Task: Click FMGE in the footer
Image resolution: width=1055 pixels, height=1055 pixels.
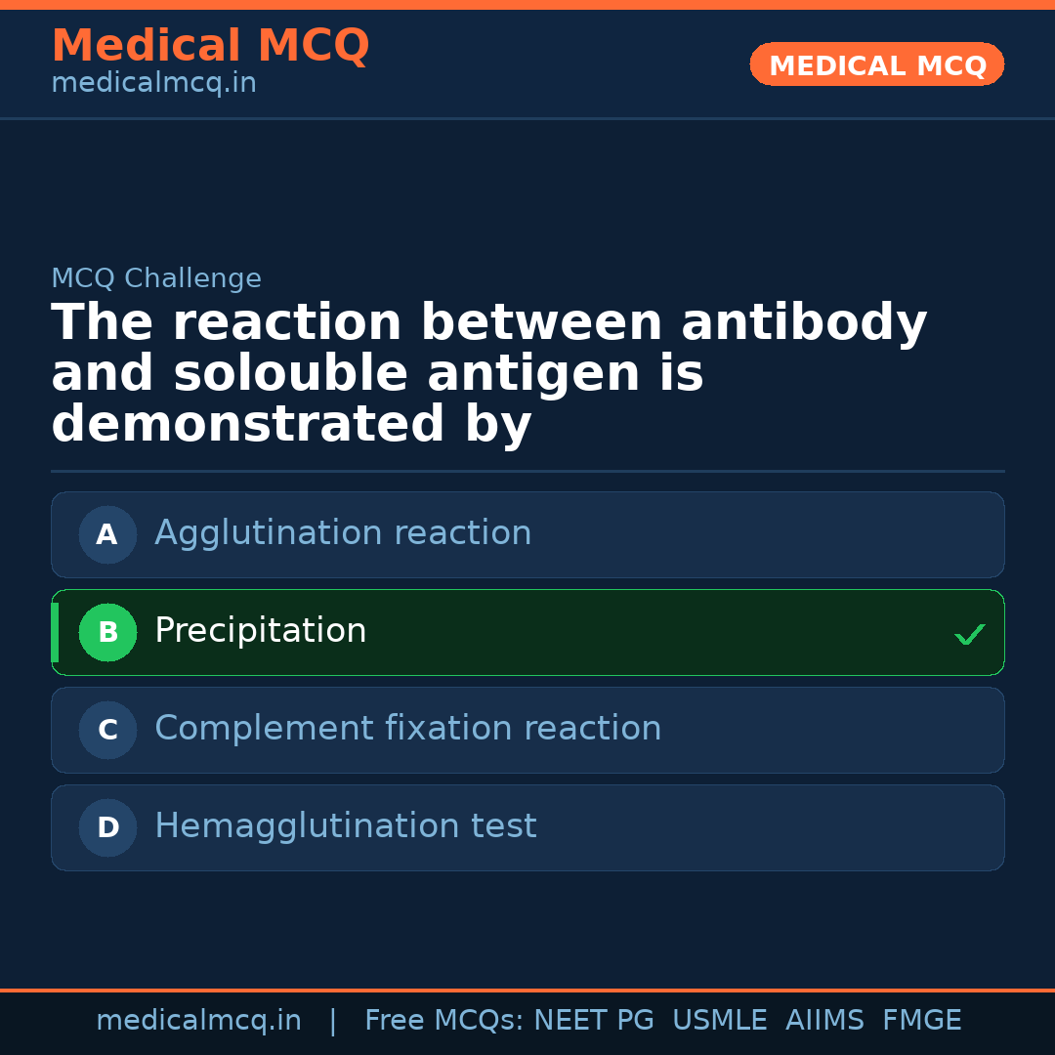Action: [922, 1021]
